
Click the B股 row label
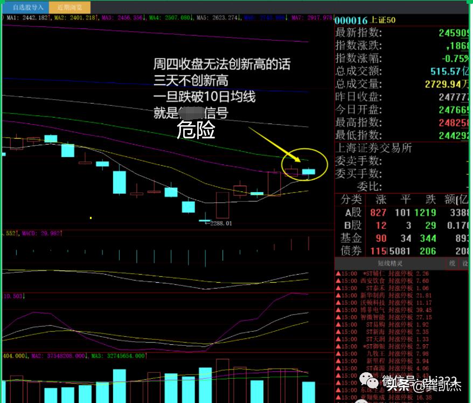(353, 226)
